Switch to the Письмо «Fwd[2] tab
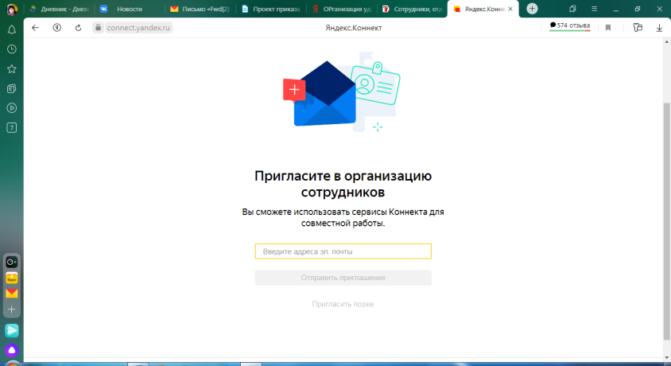 pyautogui.click(x=200, y=9)
